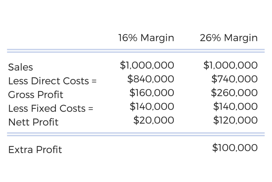The width and height of the screenshot is (272, 182).
Task: Click the double line below the headers
Action: tap(136, 51)
